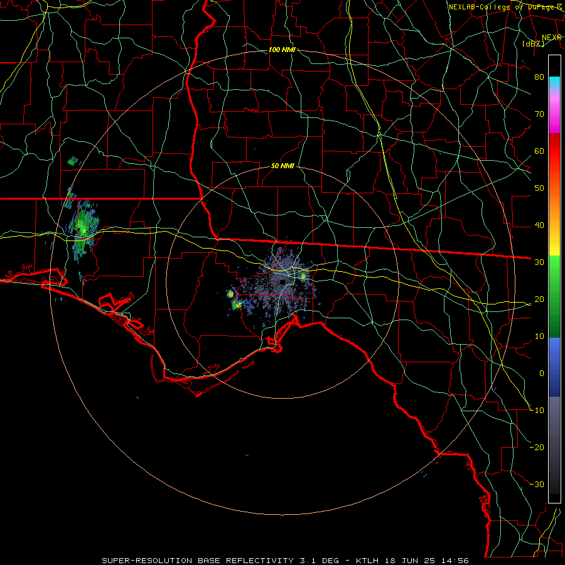565x565 pixels.
Task: Click the 40 dBZ scale value
Action: coord(539,225)
